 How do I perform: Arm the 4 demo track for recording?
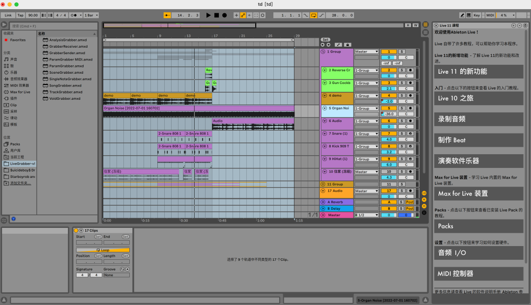pyautogui.click(x=410, y=95)
